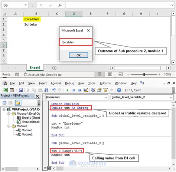Image resolution: width=176 pixels, height=172 pixels.
Task: Click the Save icon in VBA toolbar
Action: [21, 90]
